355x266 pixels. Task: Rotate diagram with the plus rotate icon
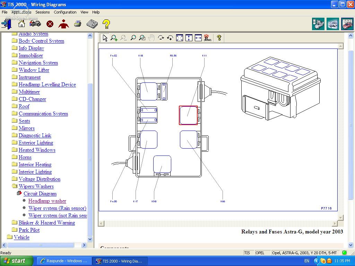tap(170, 38)
